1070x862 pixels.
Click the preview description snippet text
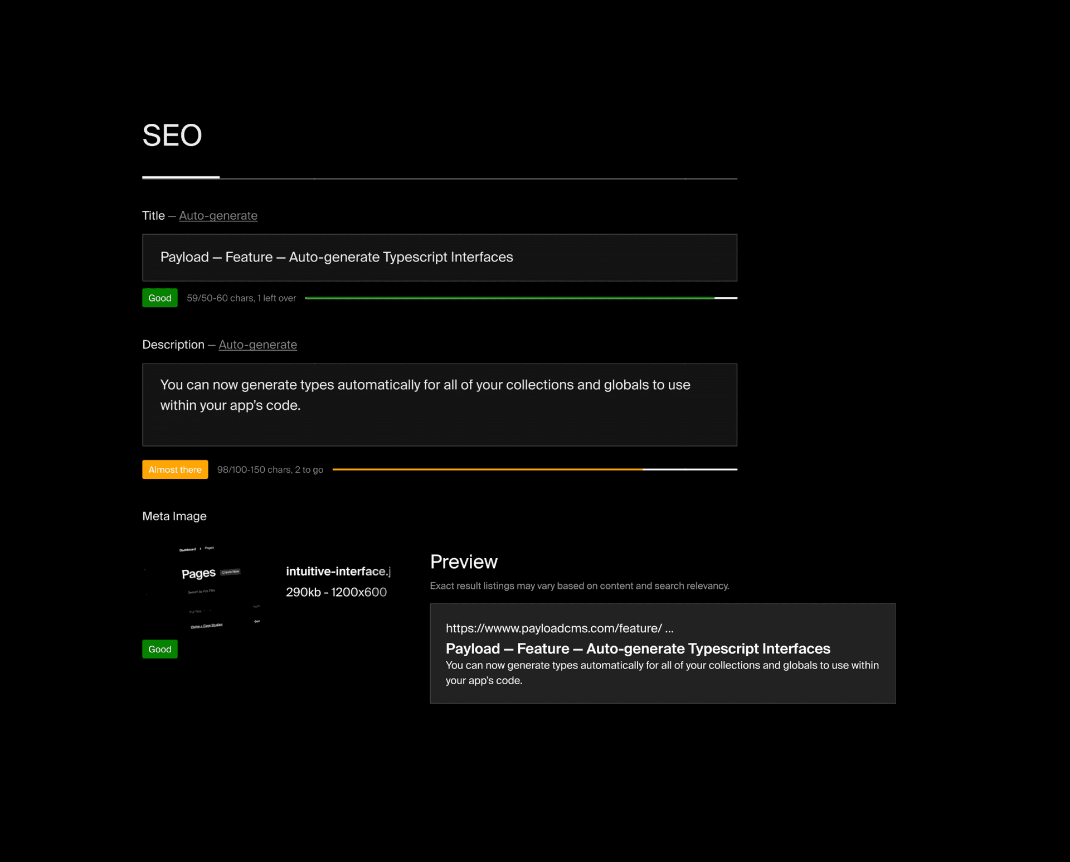(x=662, y=672)
